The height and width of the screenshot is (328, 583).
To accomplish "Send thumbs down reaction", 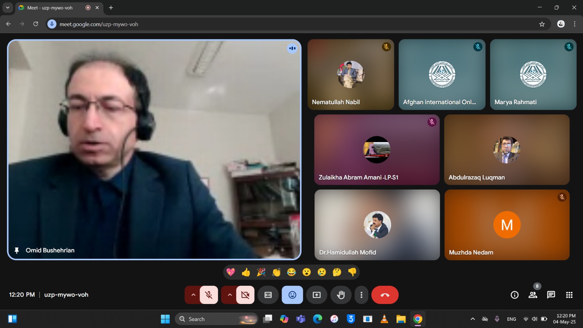I will point(352,272).
